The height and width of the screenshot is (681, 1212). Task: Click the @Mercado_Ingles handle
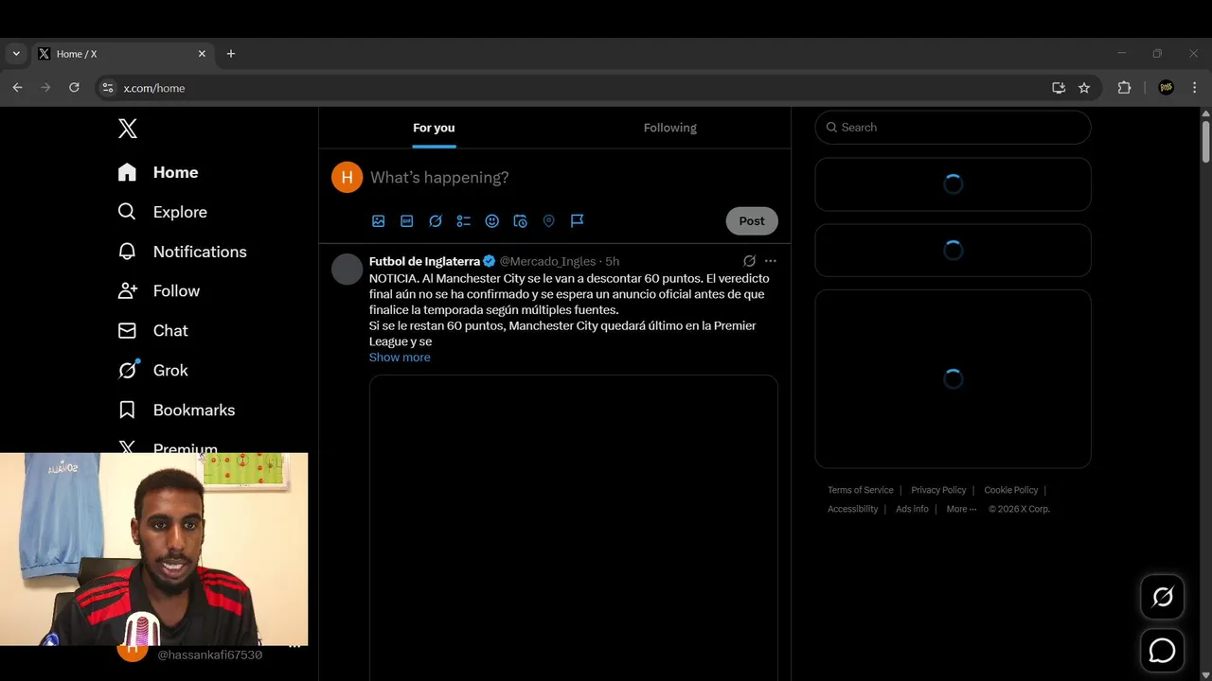pyautogui.click(x=547, y=261)
